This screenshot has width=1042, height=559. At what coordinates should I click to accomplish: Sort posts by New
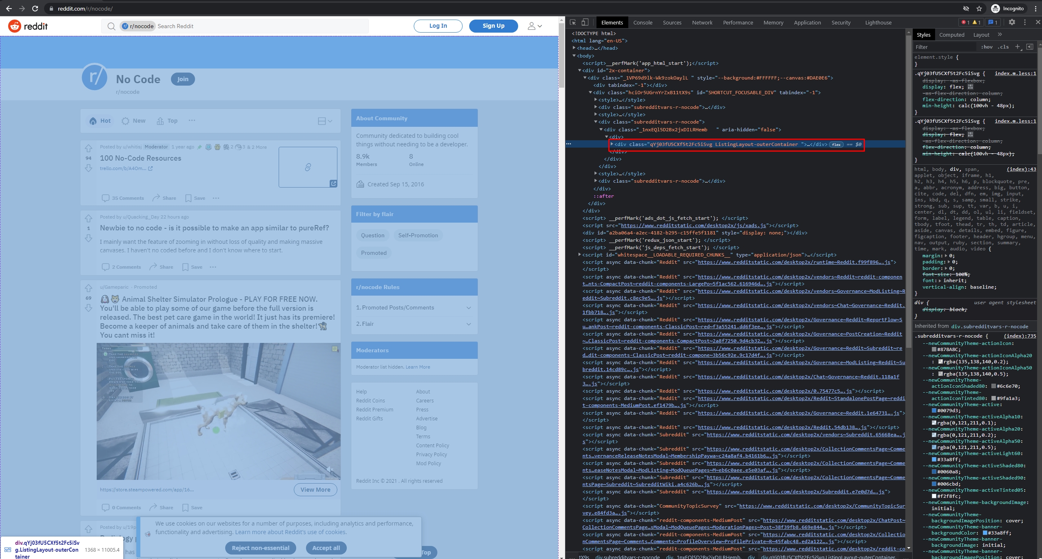pos(134,121)
